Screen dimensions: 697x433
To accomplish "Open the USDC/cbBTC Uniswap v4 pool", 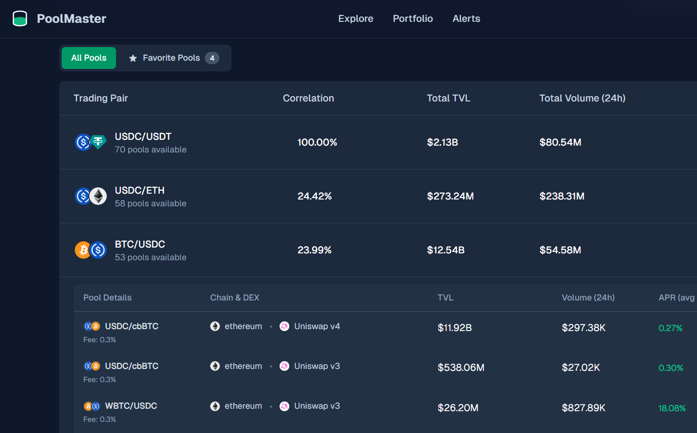I will (132, 327).
